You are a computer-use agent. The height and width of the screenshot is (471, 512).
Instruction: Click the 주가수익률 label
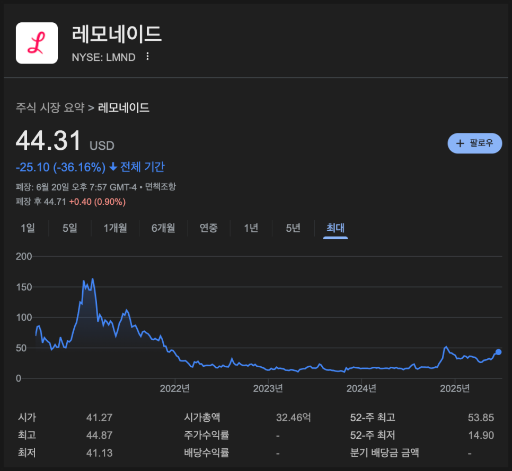(206, 435)
